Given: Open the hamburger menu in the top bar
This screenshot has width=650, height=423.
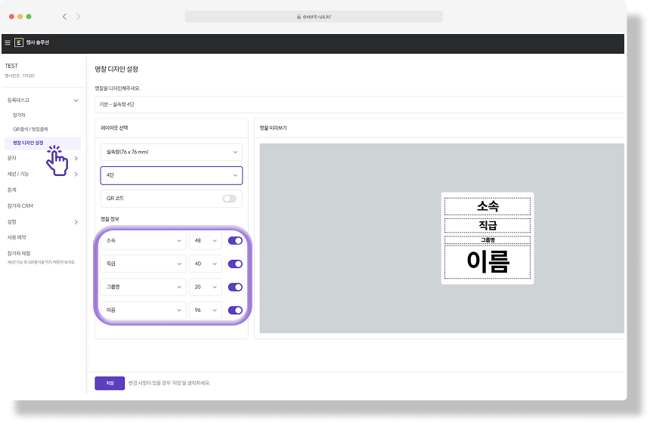Looking at the screenshot, I should (x=8, y=43).
